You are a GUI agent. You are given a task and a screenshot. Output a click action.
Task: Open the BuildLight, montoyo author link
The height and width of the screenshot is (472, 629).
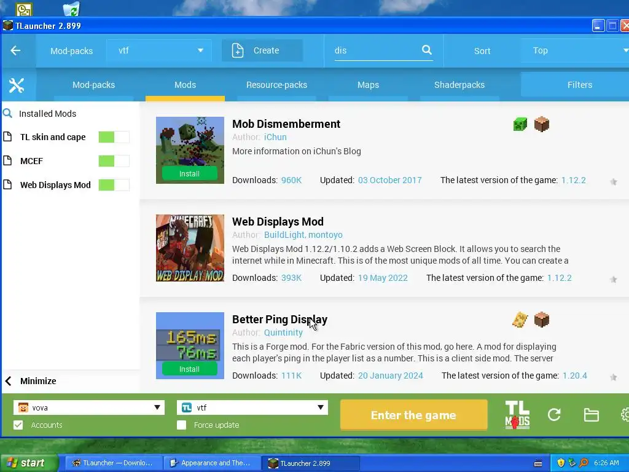coord(303,235)
